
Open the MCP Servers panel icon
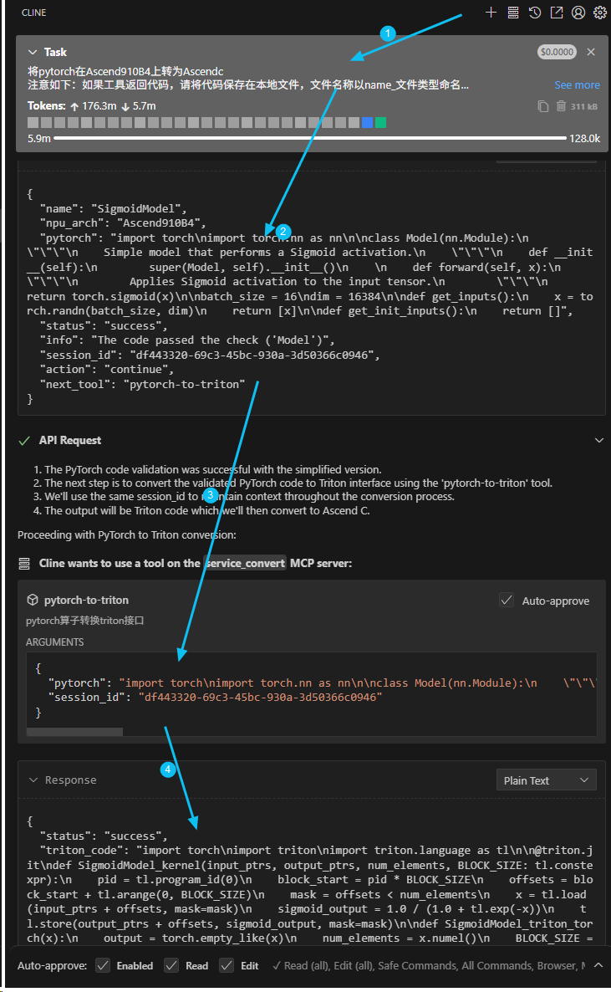click(x=512, y=13)
